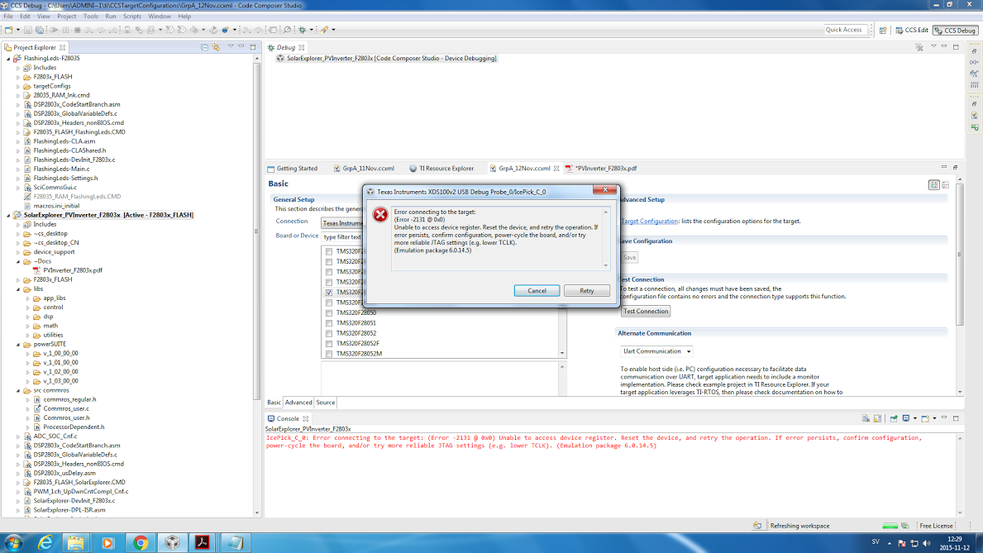Switch to CCS Debug perspective
This screenshot has width=983, height=553.
(956, 30)
